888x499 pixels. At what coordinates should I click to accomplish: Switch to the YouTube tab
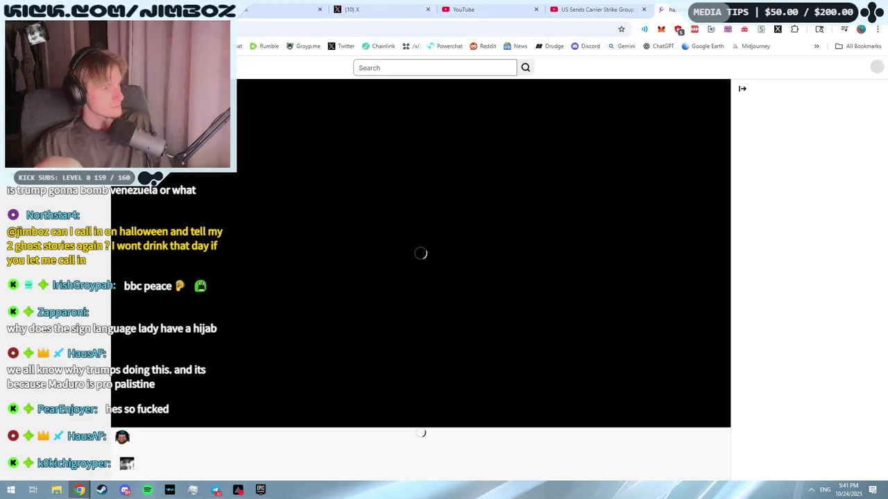tap(489, 10)
